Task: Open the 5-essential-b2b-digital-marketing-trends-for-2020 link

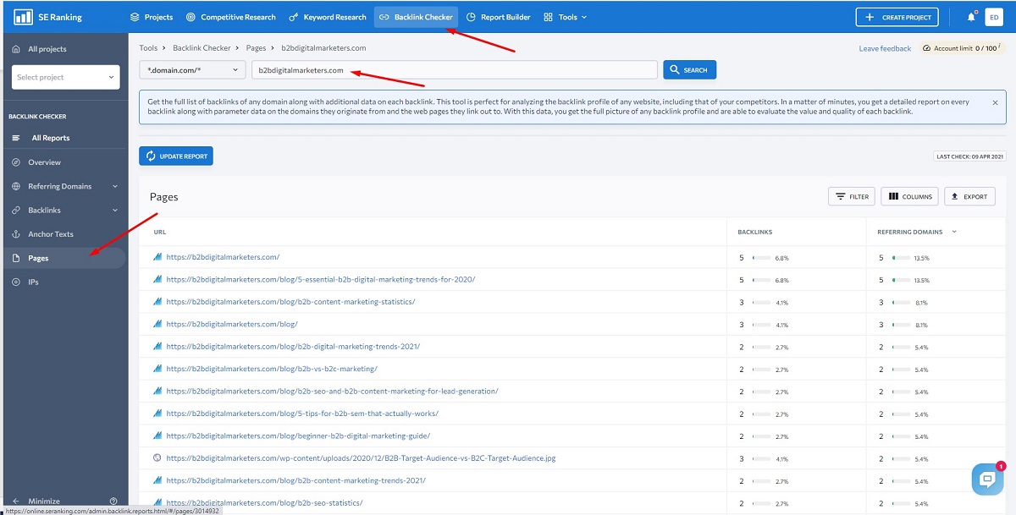Action: pos(321,279)
